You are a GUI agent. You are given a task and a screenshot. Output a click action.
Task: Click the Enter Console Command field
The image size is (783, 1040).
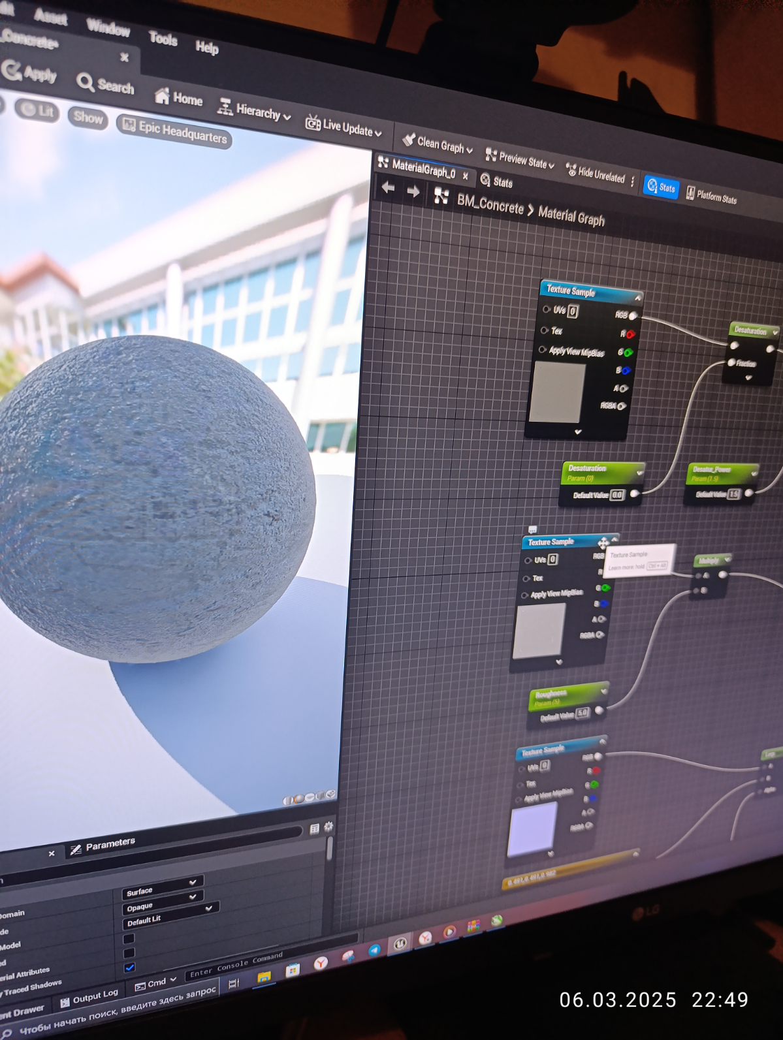pos(270,958)
